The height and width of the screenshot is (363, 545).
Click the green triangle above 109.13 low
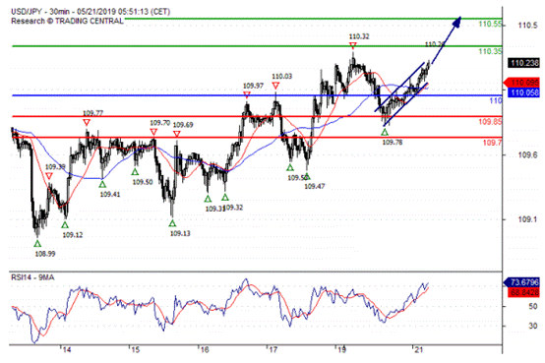172,223
